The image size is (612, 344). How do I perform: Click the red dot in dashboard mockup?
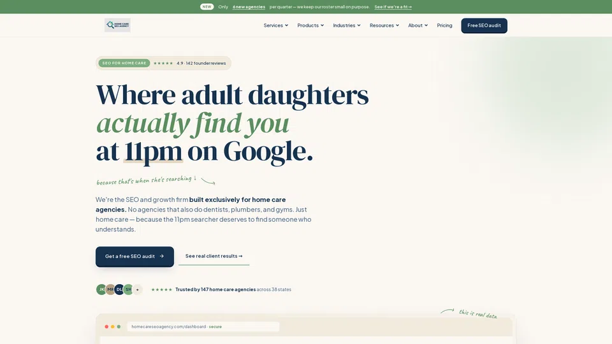click(x=106, y=326)
